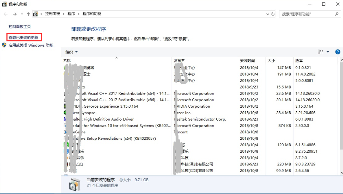Click the search magnifier icon

click(337, 14)
